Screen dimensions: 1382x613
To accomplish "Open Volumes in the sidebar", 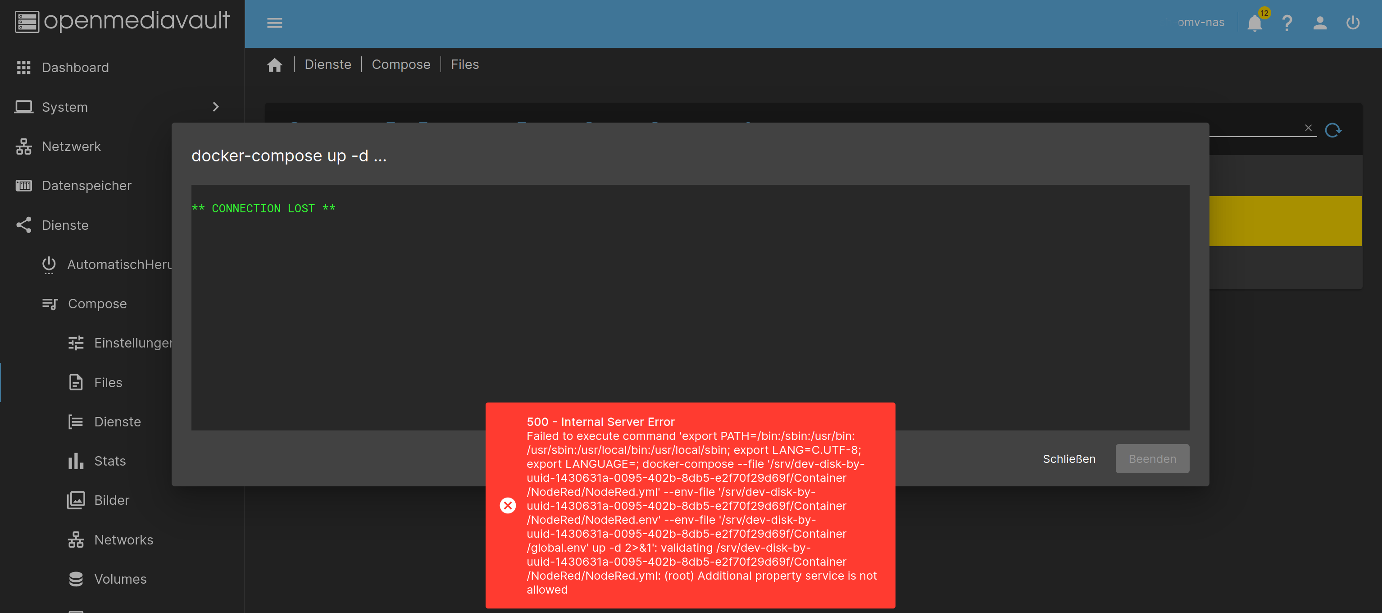I will 120,579.
